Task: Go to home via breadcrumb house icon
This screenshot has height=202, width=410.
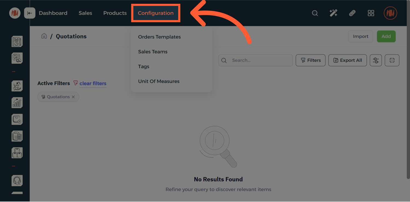Action: (44, 36)
